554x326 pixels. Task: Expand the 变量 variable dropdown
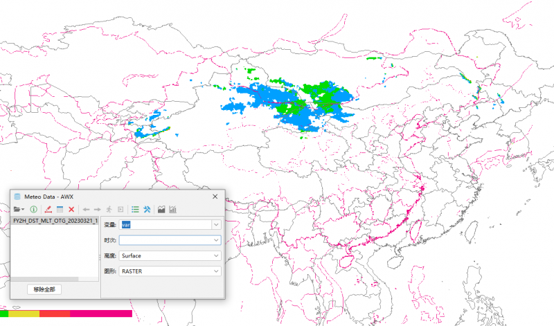click(x=217, y=224)
